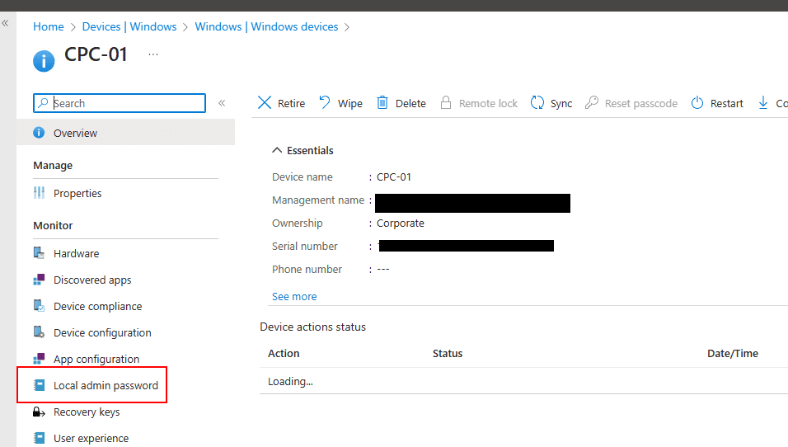Screen dimensions: 788x447
Task: Select Device compliance in sidebar
Action: pos(97,306)
